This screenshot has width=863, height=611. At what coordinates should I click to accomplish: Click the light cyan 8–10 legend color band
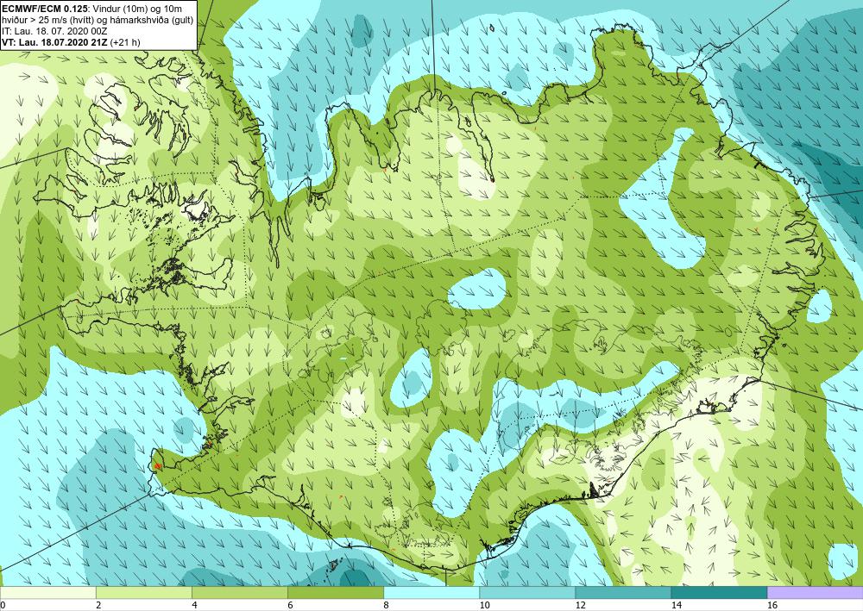click(x=431, y=592)
